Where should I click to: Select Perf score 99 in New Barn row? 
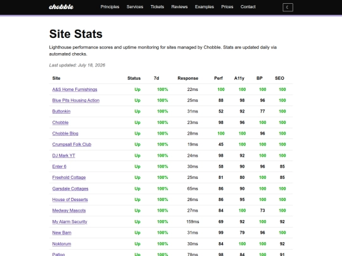[x=221, y=233]
